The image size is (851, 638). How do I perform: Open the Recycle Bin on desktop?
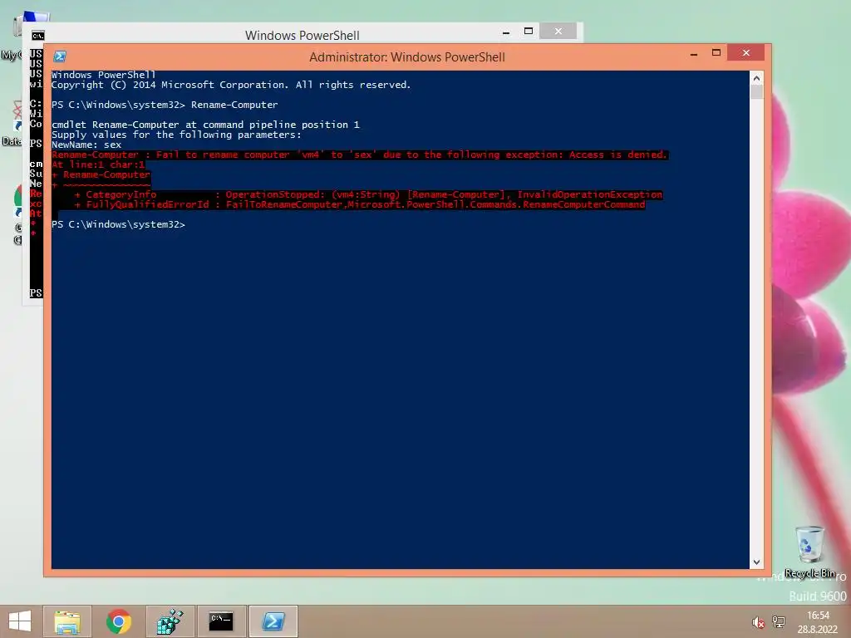click(x=809, y=552)
